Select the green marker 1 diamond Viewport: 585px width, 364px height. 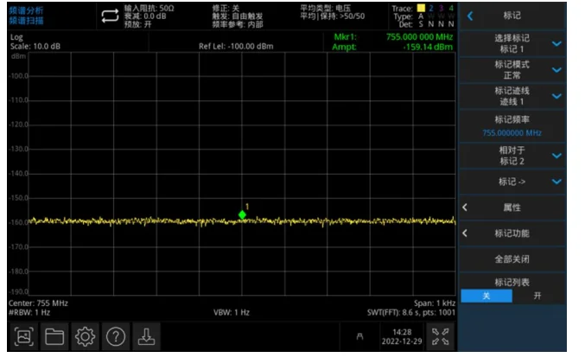[242, 214]
